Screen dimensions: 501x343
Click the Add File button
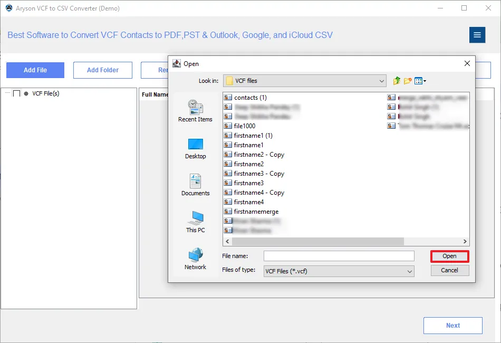click(x=35, y=70)
